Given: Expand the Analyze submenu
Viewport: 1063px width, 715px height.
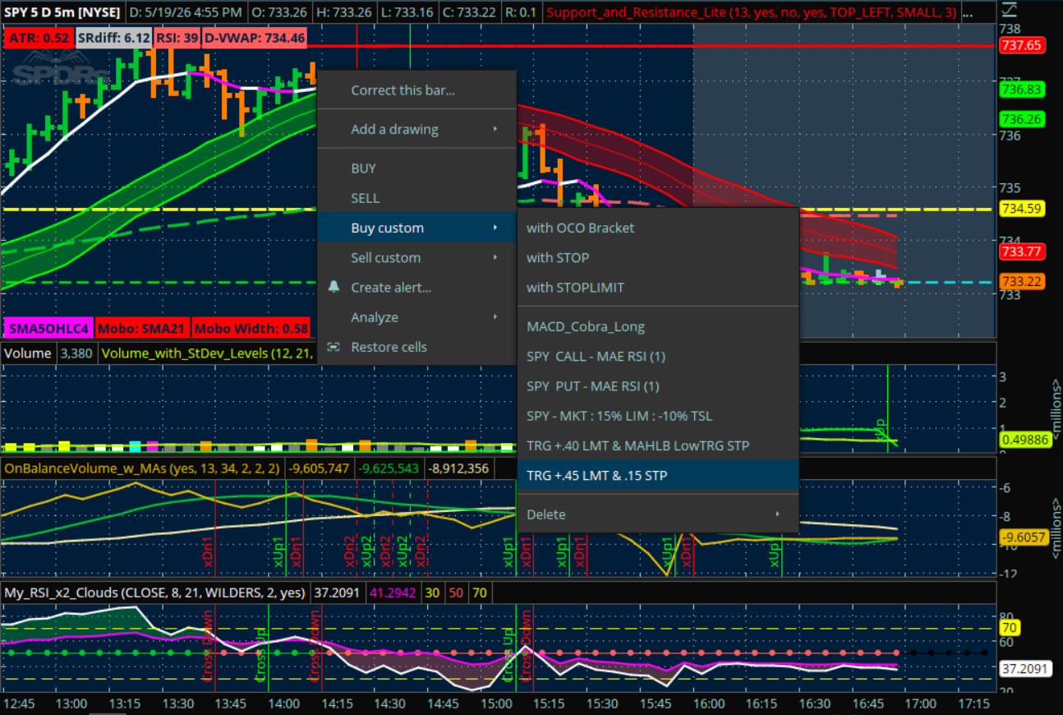Looking at the screenshot, I should click(417, 317).
